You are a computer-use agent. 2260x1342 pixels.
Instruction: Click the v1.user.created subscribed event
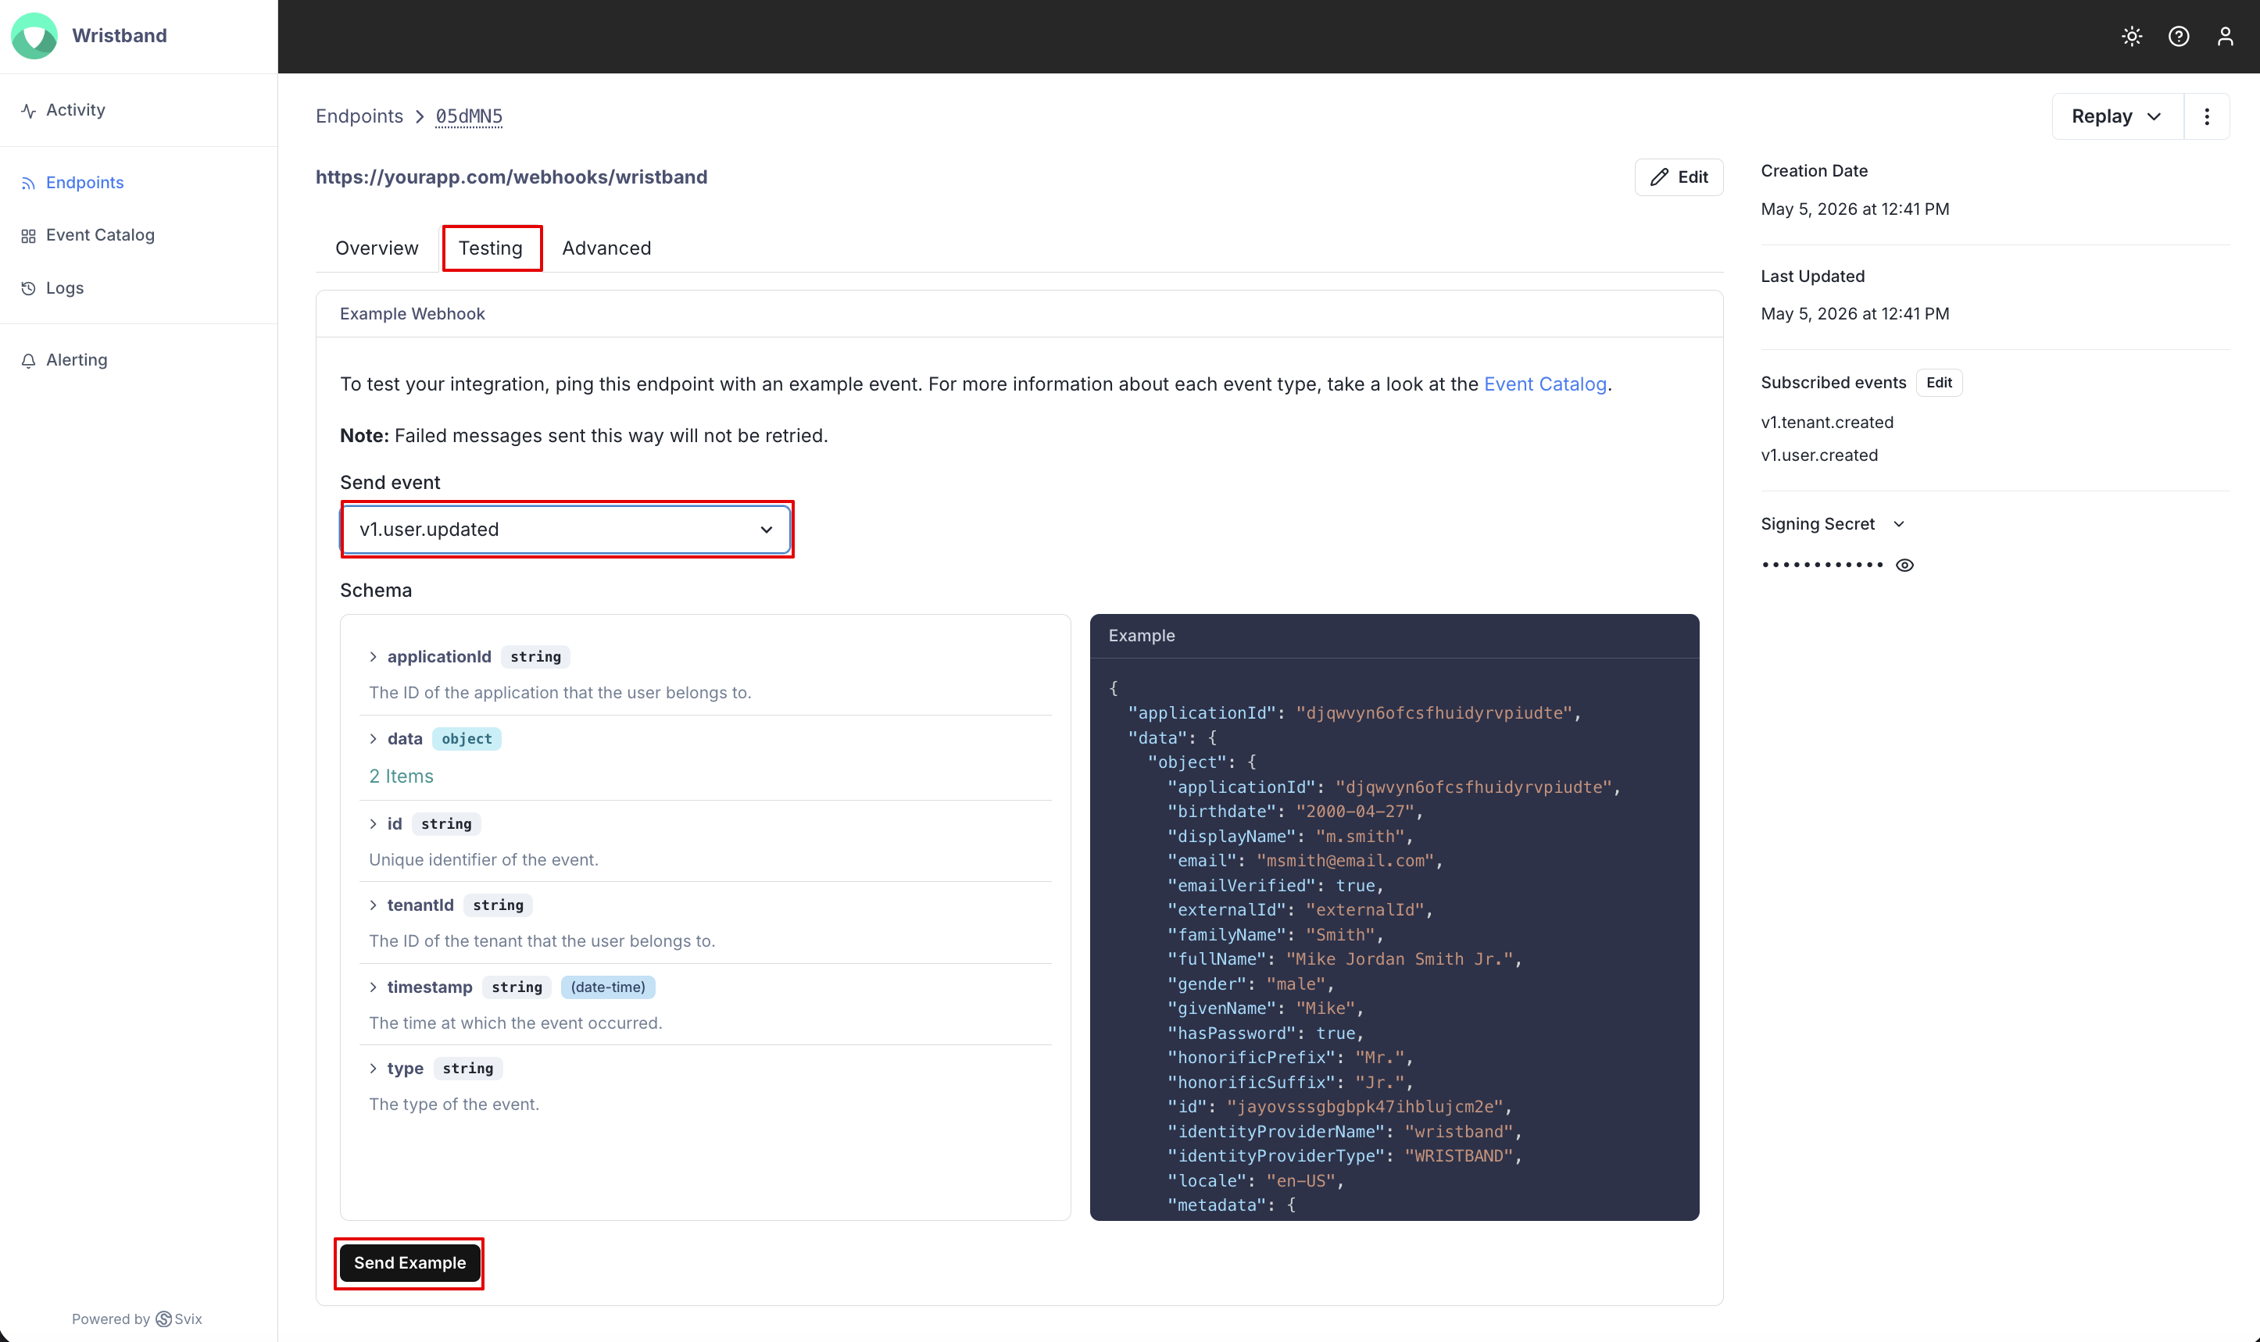(1818, 455)
